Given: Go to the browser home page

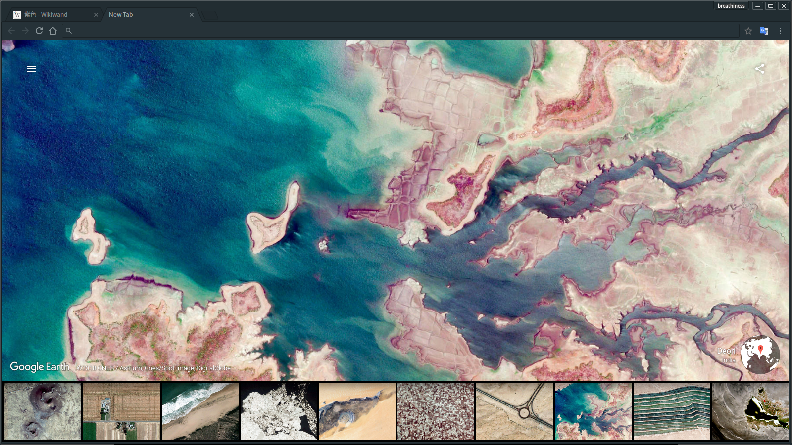Looking at the screenshot, I should [x=53, y=31].
